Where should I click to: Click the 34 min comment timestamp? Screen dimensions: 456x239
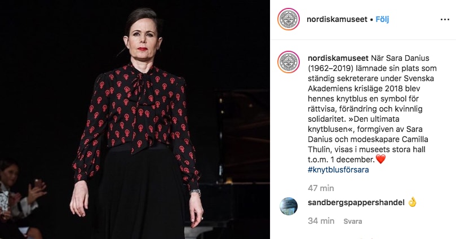click(x=321, y=221)
